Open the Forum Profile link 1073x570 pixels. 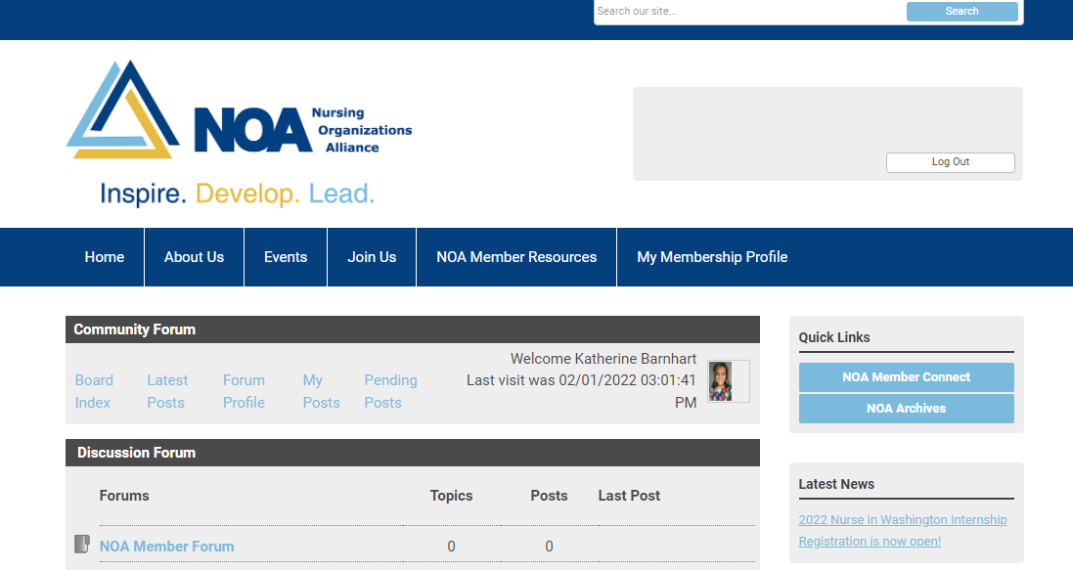pos(244,391)
